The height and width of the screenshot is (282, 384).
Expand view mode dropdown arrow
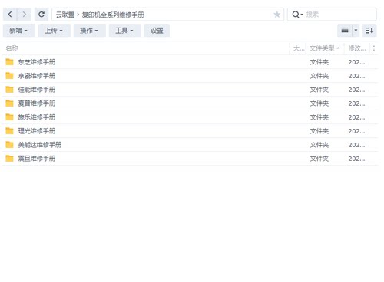[356, 31]
